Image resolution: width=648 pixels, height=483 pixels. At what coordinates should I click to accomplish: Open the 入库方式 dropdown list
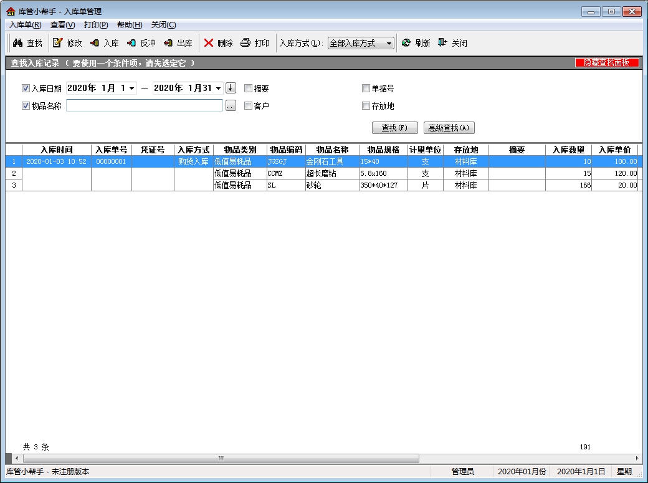pos(389,44)
